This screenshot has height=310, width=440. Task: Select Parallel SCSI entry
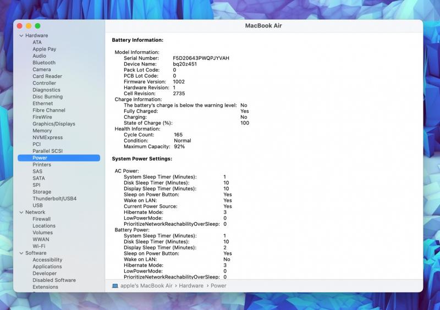click(47, 151)
